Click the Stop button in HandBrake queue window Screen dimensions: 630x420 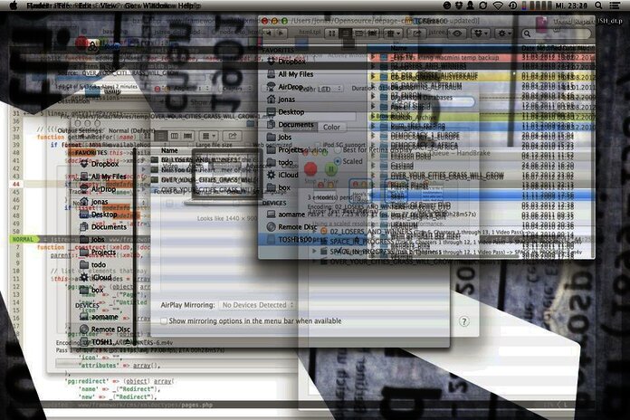coord(310,169)
